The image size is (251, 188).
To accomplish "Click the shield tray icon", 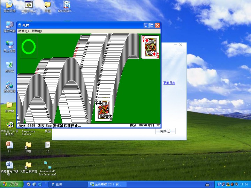I will coord(219,184).
